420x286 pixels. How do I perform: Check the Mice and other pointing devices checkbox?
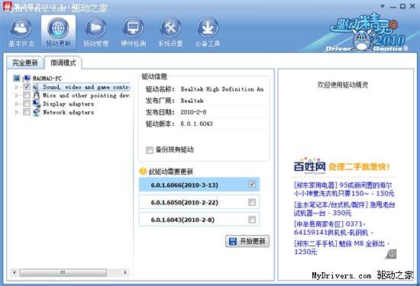pyautogui.click(x=27, y=95)
